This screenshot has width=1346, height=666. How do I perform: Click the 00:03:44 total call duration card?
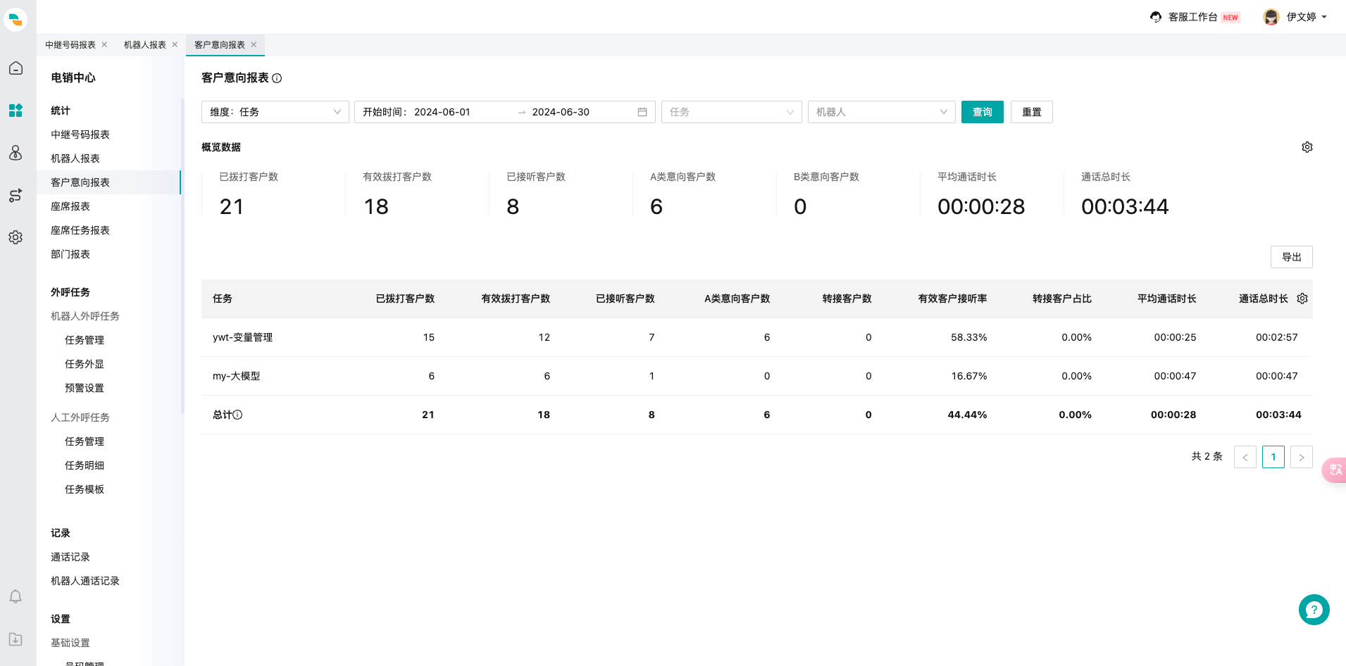pyautogui.click(x=1125, y=194)
